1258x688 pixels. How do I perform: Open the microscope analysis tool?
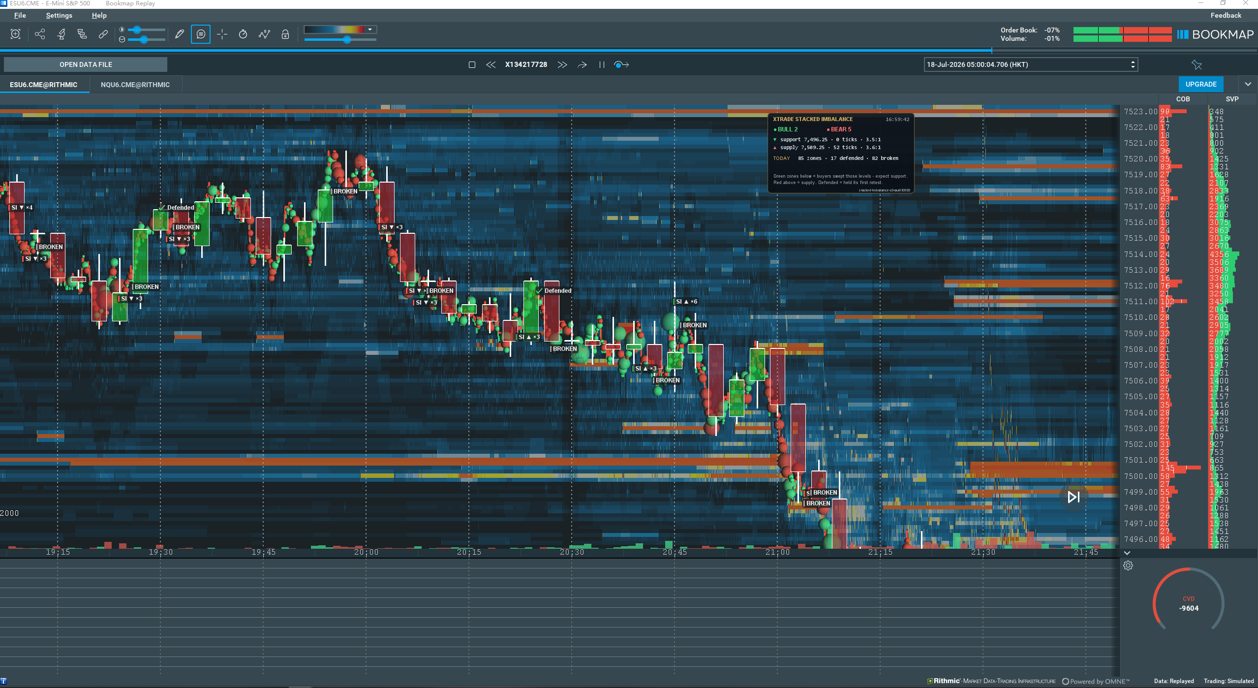(61, 34)
